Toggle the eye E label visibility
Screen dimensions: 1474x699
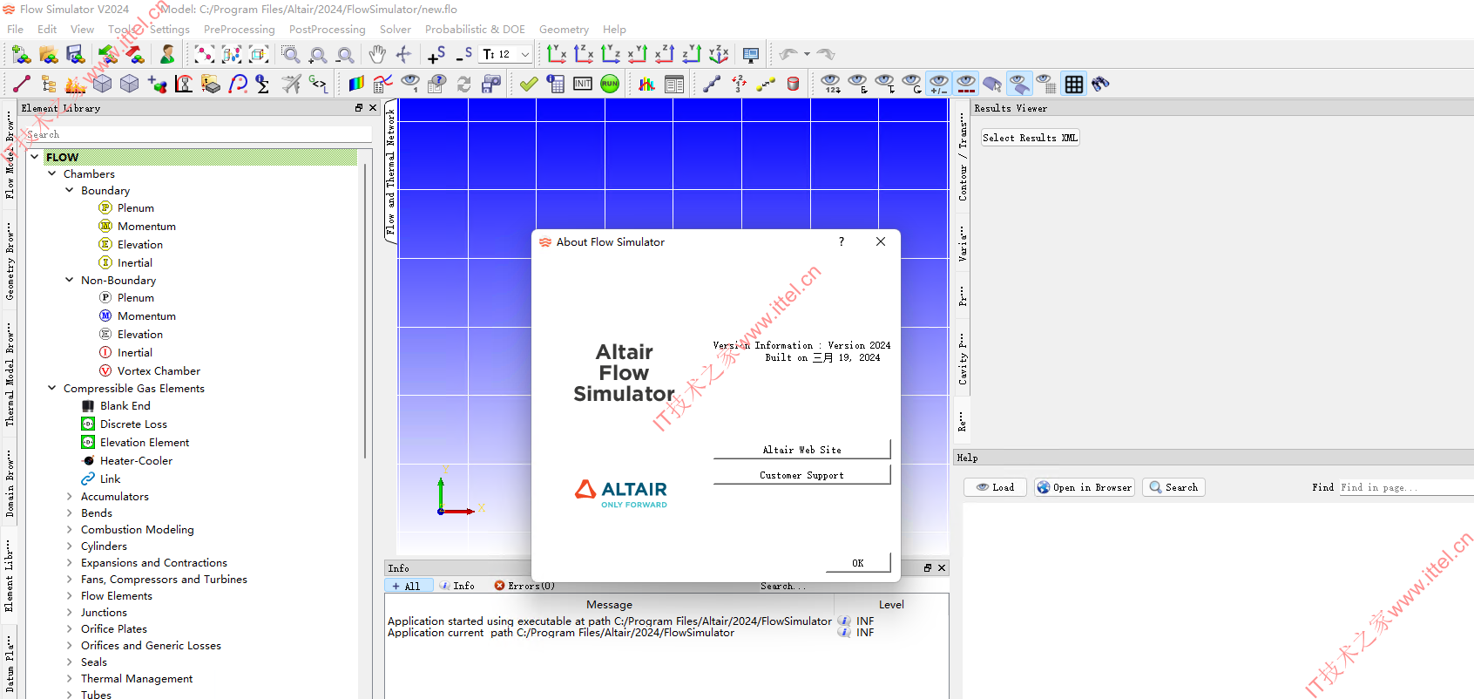click(x=858, y=84)
